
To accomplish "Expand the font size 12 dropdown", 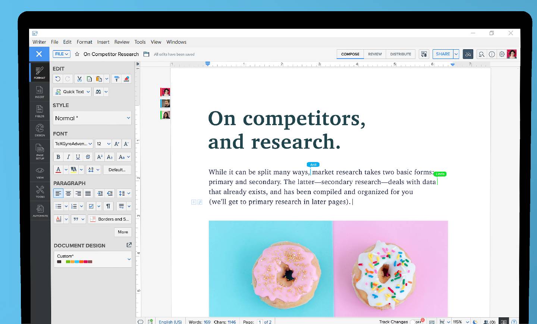I will tap(109, 144).
